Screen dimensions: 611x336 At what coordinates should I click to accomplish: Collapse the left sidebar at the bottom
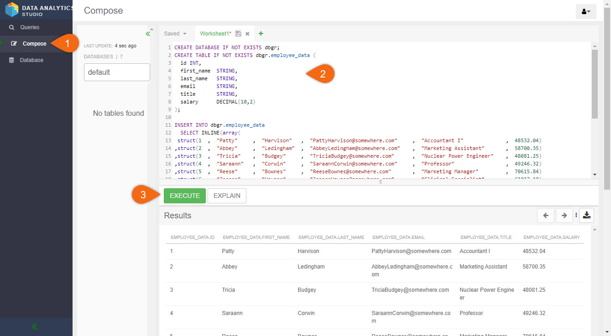coord(35,326)
